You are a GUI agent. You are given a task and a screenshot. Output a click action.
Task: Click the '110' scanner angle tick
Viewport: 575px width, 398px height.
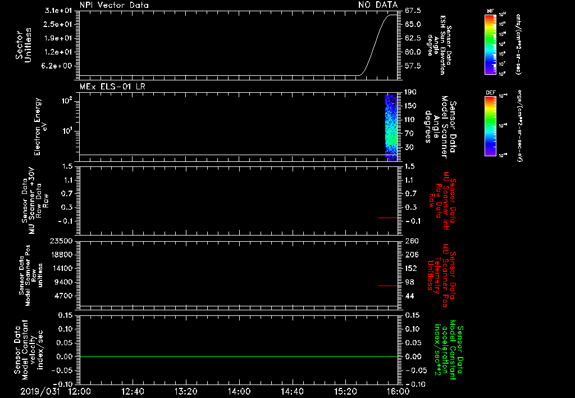click(x=410, y=120)
